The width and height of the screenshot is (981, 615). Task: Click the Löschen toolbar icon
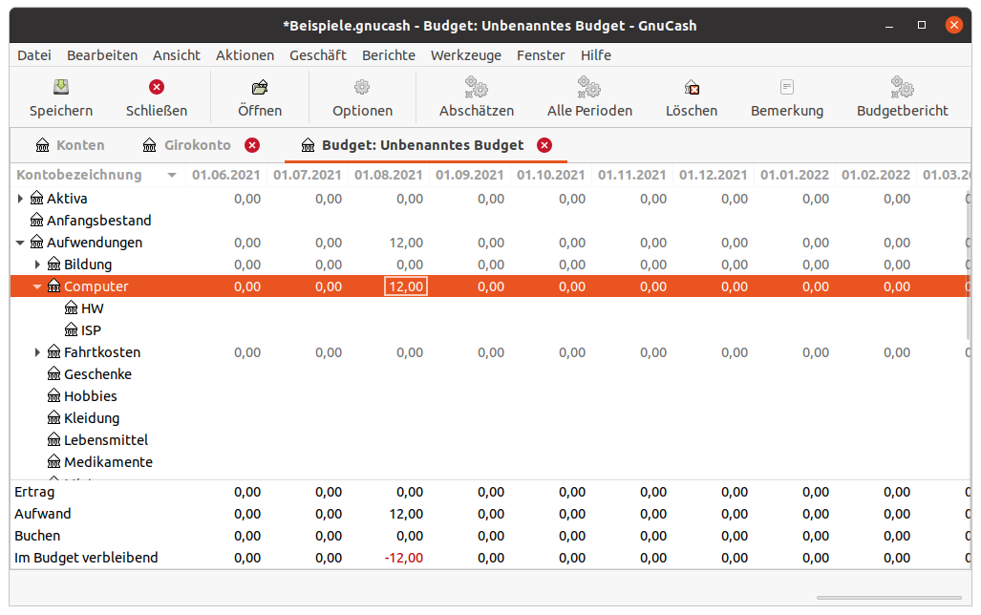(x=692, y=88)
